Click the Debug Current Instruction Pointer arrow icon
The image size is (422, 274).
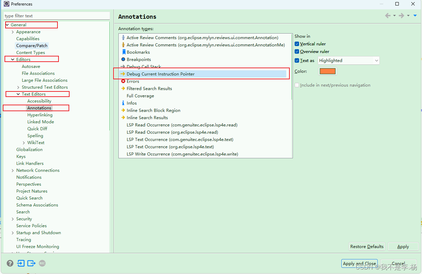pos(123,74)
